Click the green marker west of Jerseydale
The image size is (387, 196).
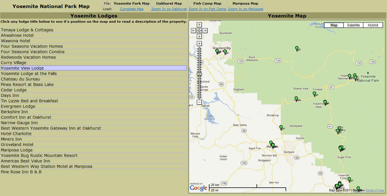click(281, 127)
